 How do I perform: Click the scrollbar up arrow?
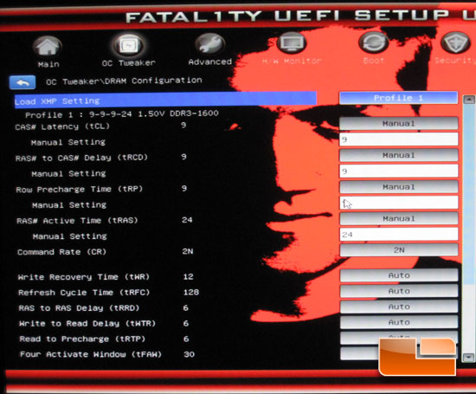(469, 100)
